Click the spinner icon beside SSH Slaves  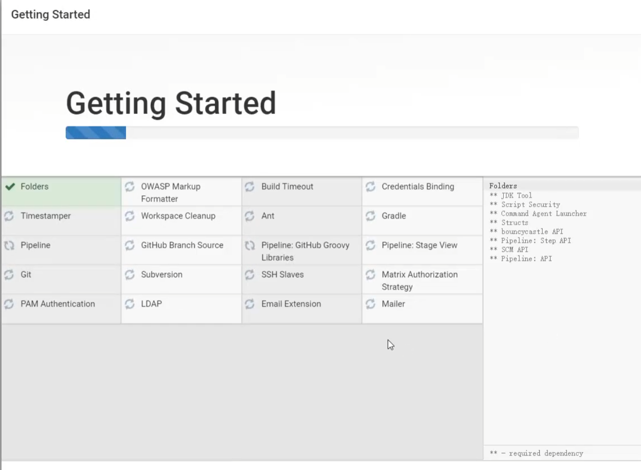coord(250,275)
